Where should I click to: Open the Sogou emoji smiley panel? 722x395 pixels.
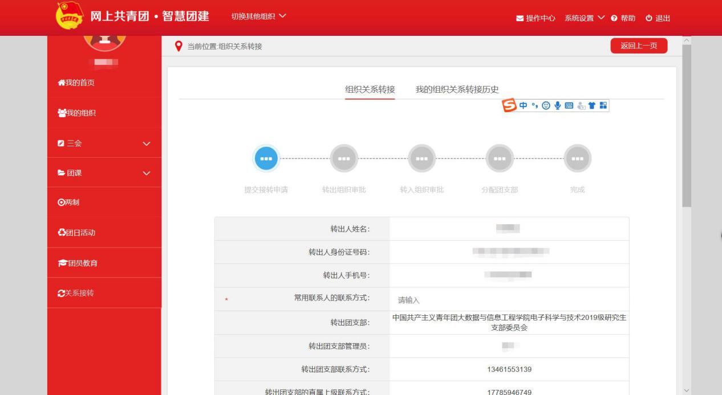(x=546, y=106)
